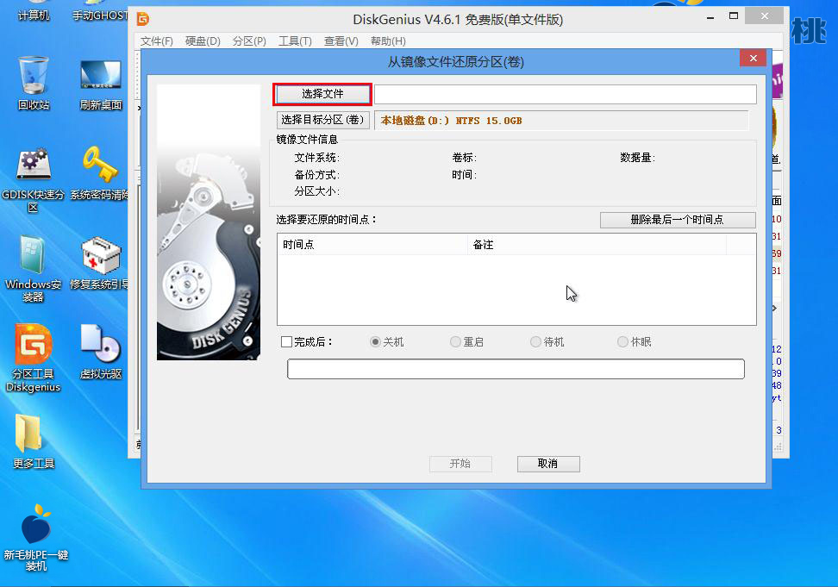Open 虚拟光驱 desktop icon
The height and width of the screenshot is (587, 838).
(101, 352)
